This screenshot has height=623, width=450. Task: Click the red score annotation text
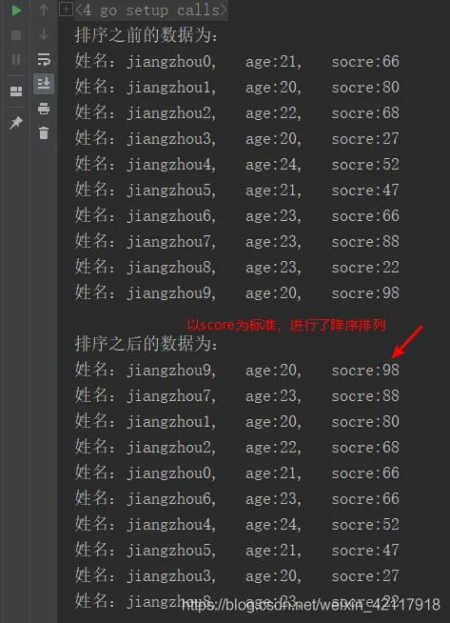(285, 325)
